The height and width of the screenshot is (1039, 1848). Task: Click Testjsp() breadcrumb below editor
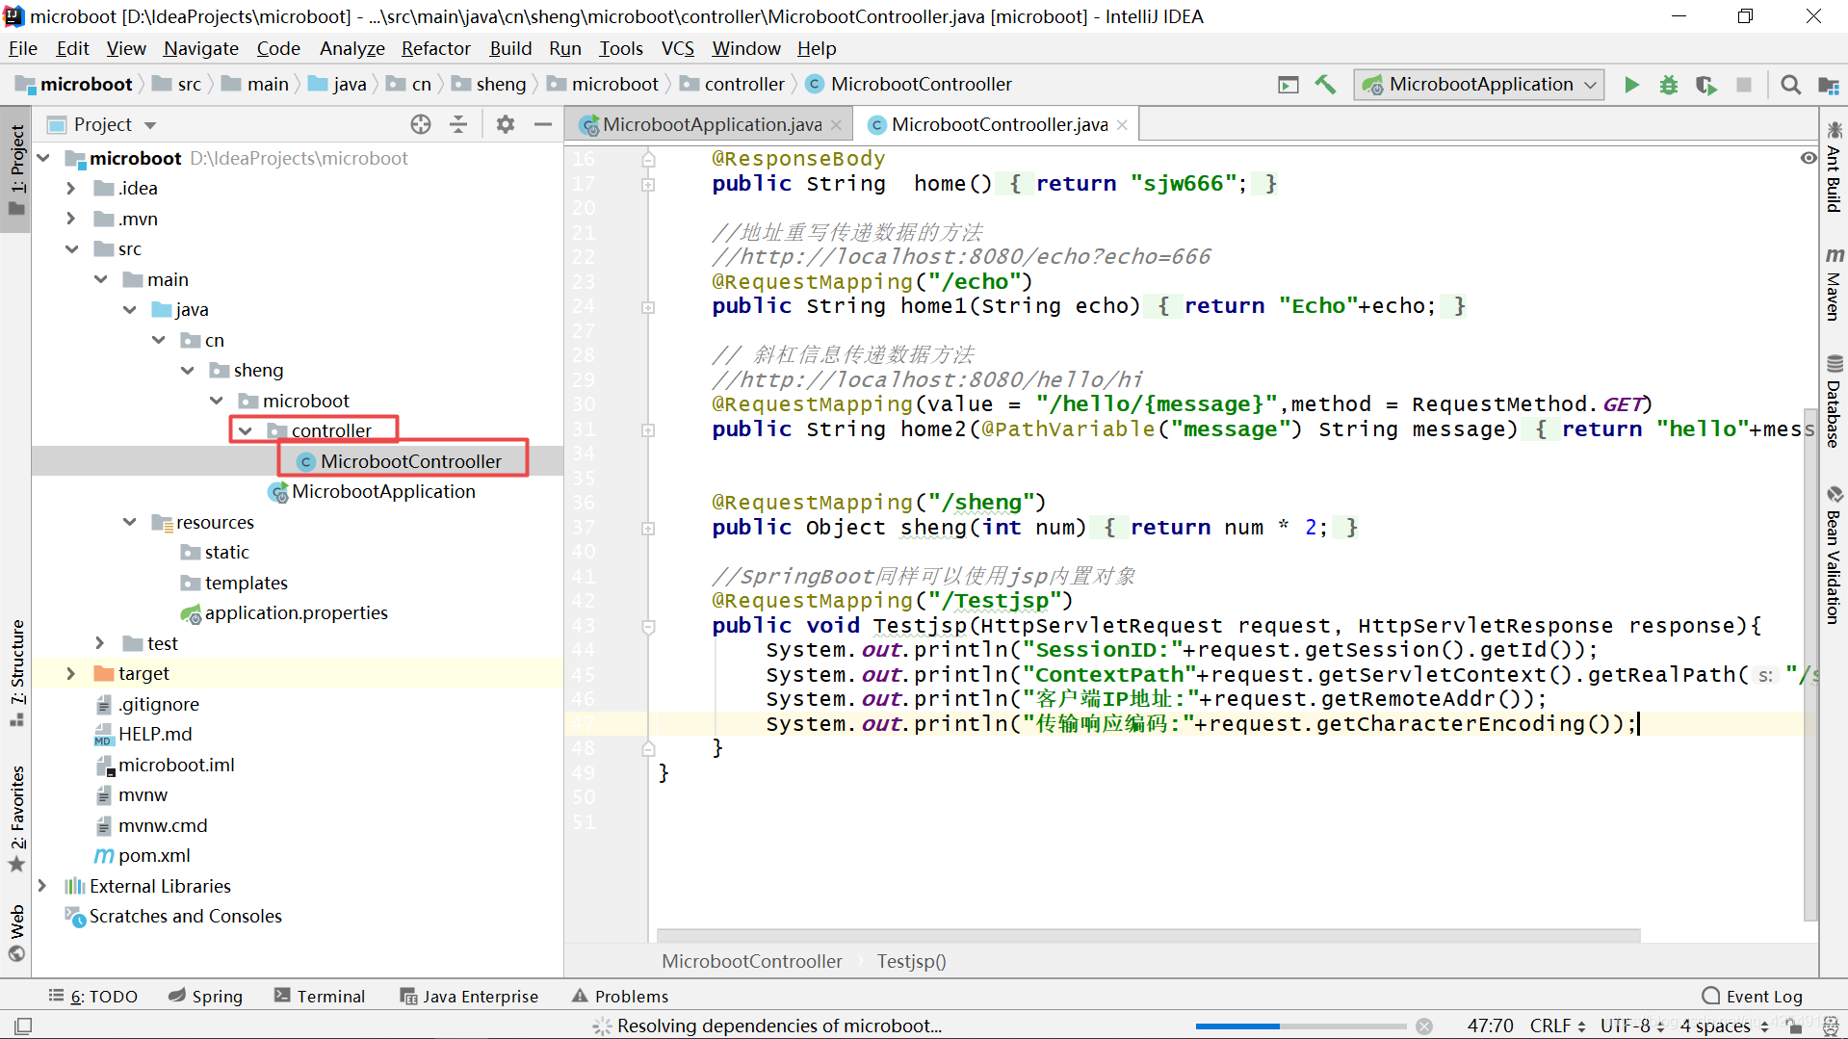[x=911, y=961]
